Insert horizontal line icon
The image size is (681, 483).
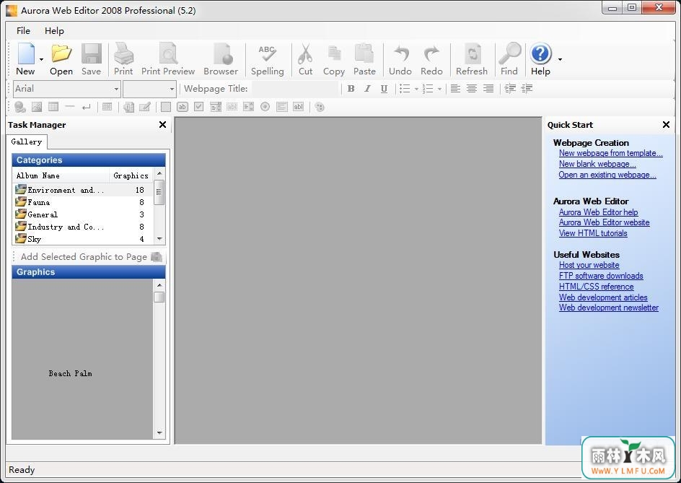(69, 107)
